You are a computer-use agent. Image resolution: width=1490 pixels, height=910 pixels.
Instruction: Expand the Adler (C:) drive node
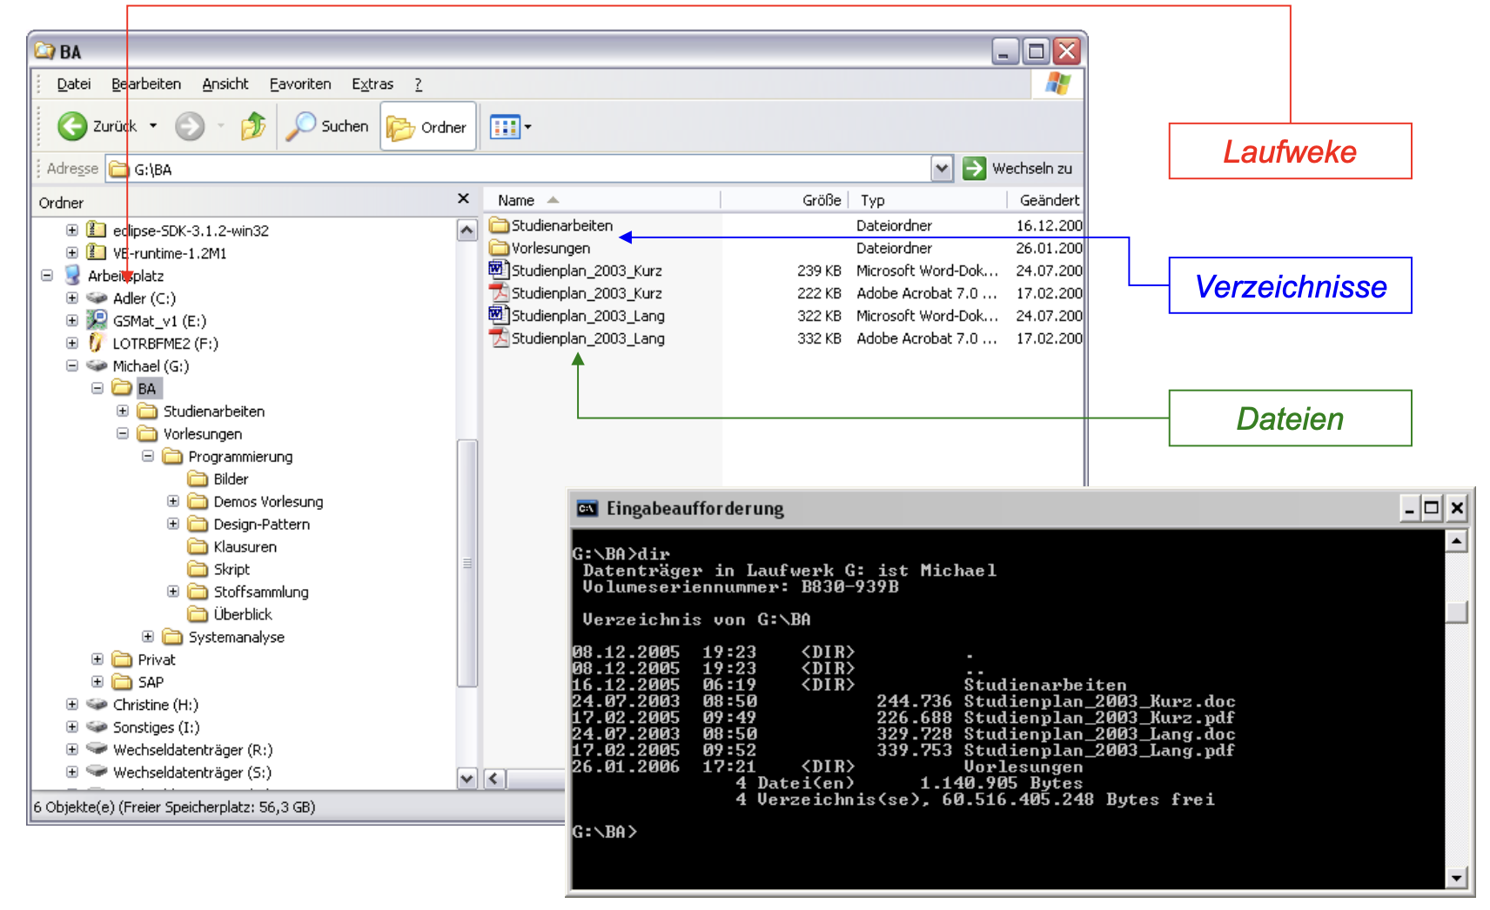72,298
